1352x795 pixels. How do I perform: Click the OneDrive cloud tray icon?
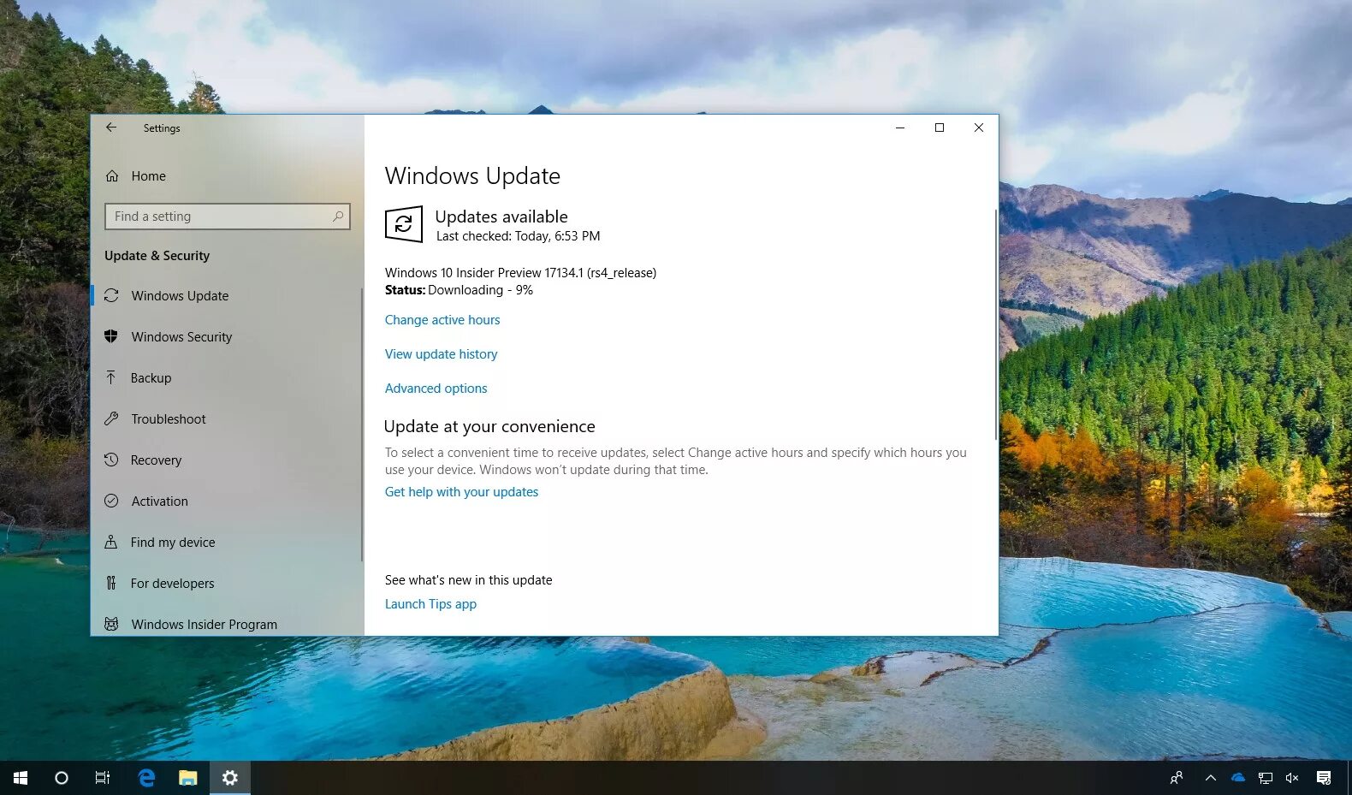1238,778
